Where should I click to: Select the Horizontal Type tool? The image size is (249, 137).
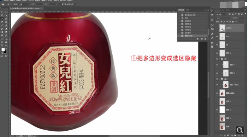point(2,39)
